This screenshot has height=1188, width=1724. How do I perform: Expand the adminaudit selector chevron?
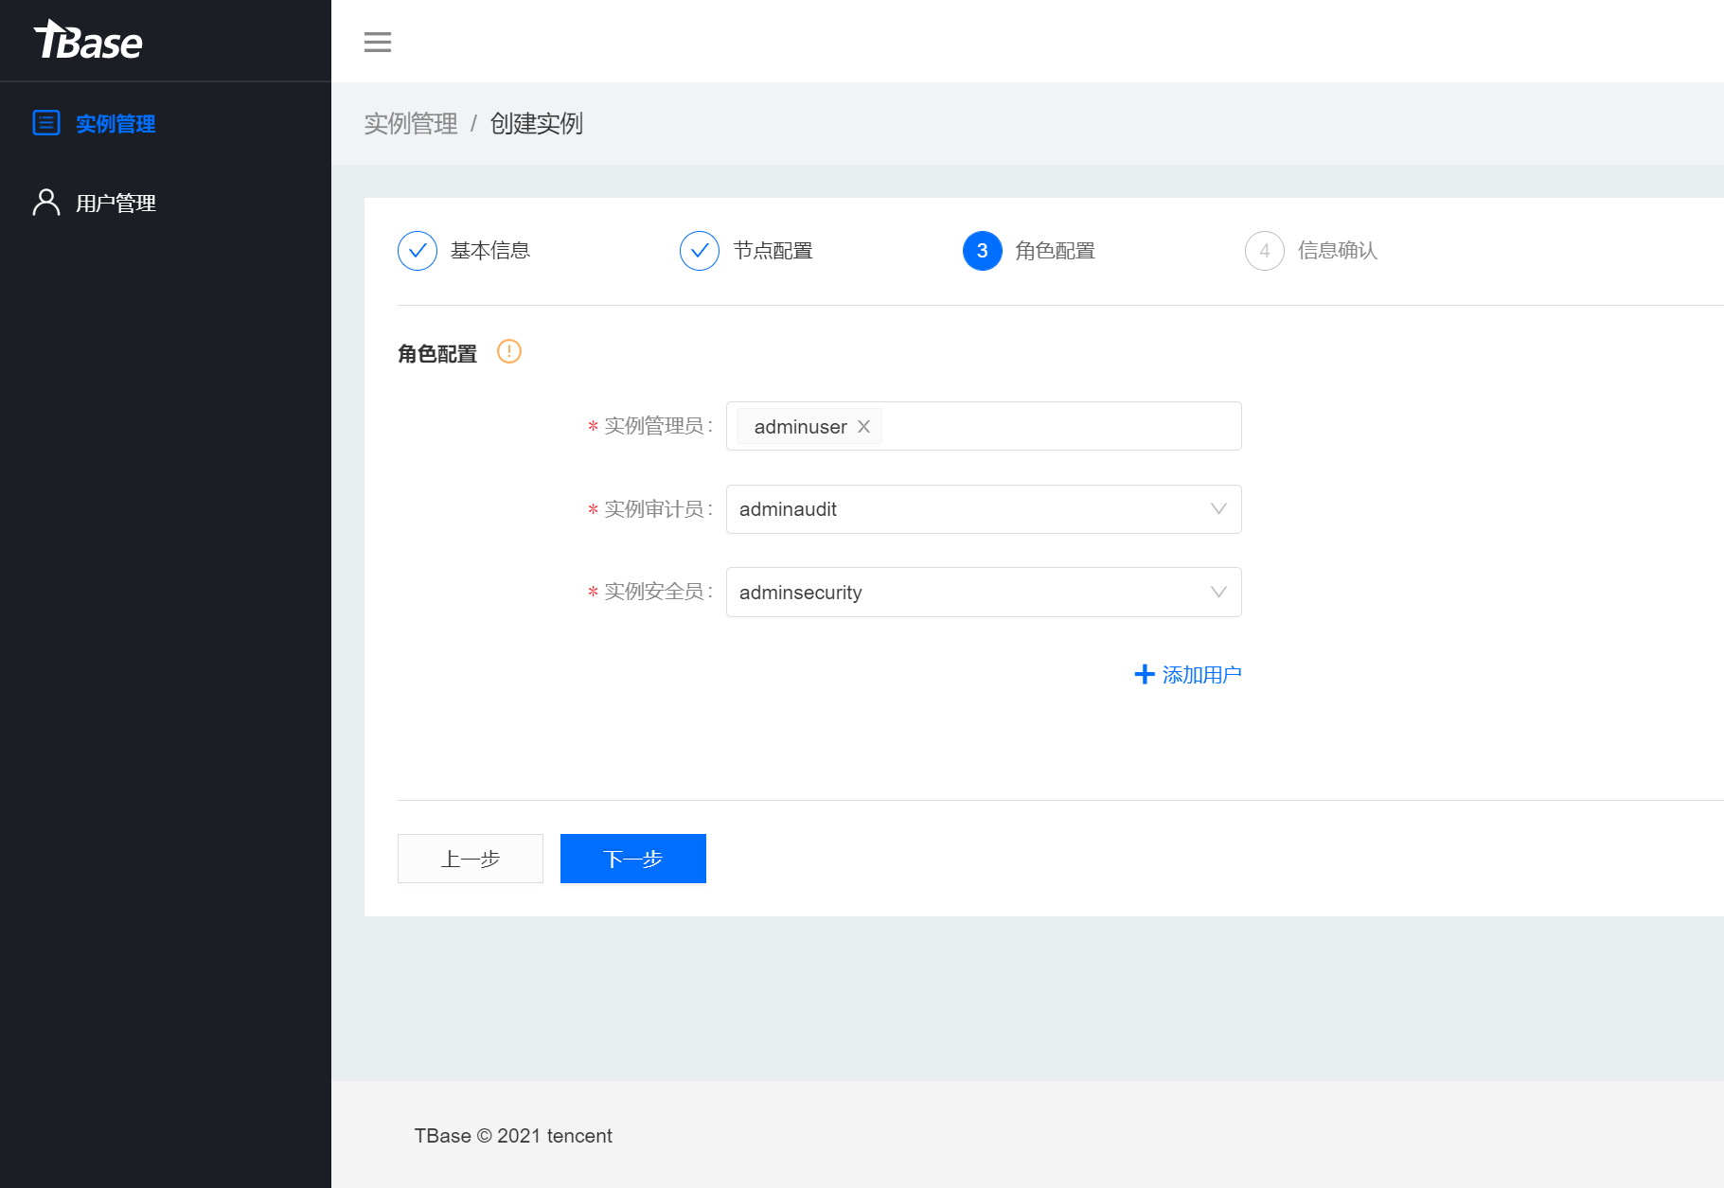(x=1218, y=509)
